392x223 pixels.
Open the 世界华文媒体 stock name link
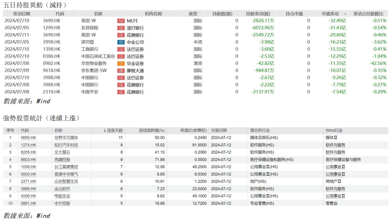point(66,138)
